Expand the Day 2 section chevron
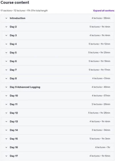 [6, 27]
